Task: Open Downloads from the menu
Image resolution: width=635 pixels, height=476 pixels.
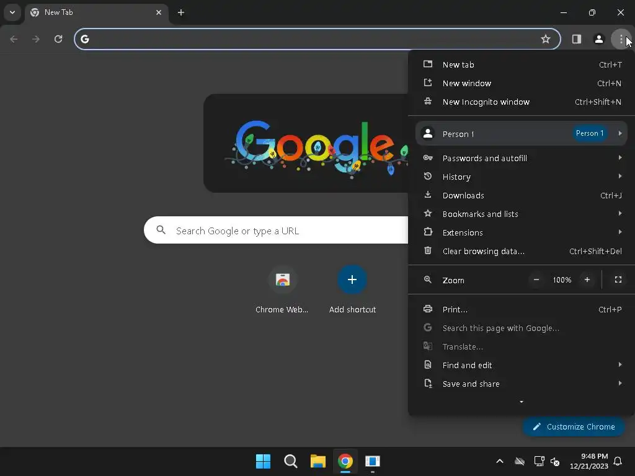Action: [521, 195]
